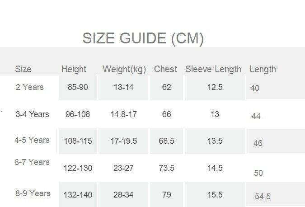Image resolution: width=305 pixels, height=207 pixels.
Task: Select the 62 chest cell
Action: pos(167,87)
